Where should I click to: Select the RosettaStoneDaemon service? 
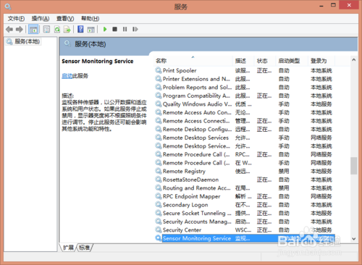pyautogui.click(x=244, y=180)
